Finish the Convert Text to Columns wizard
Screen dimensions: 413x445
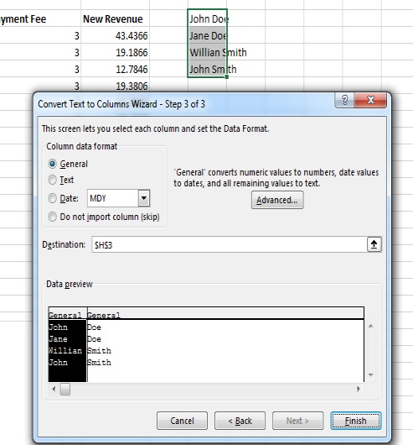tap(356, 421)
